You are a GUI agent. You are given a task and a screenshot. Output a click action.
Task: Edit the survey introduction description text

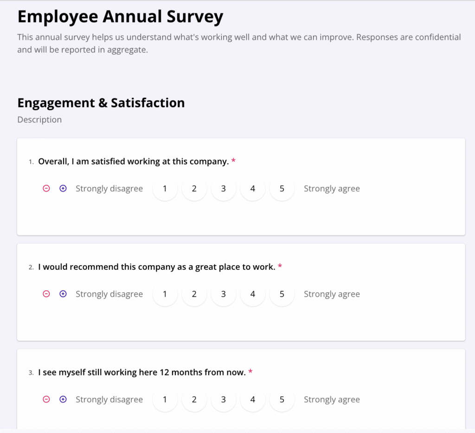pyautogui.click(x=238, y=43)
